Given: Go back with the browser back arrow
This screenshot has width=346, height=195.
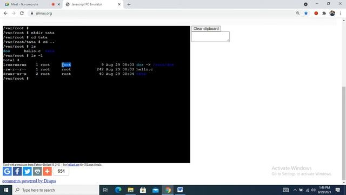Looking at the screenshot, I should pos(5,13).
